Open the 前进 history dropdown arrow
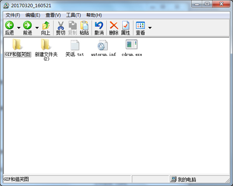233x186 pixels. pyautogui.click(x=37, y=28)
